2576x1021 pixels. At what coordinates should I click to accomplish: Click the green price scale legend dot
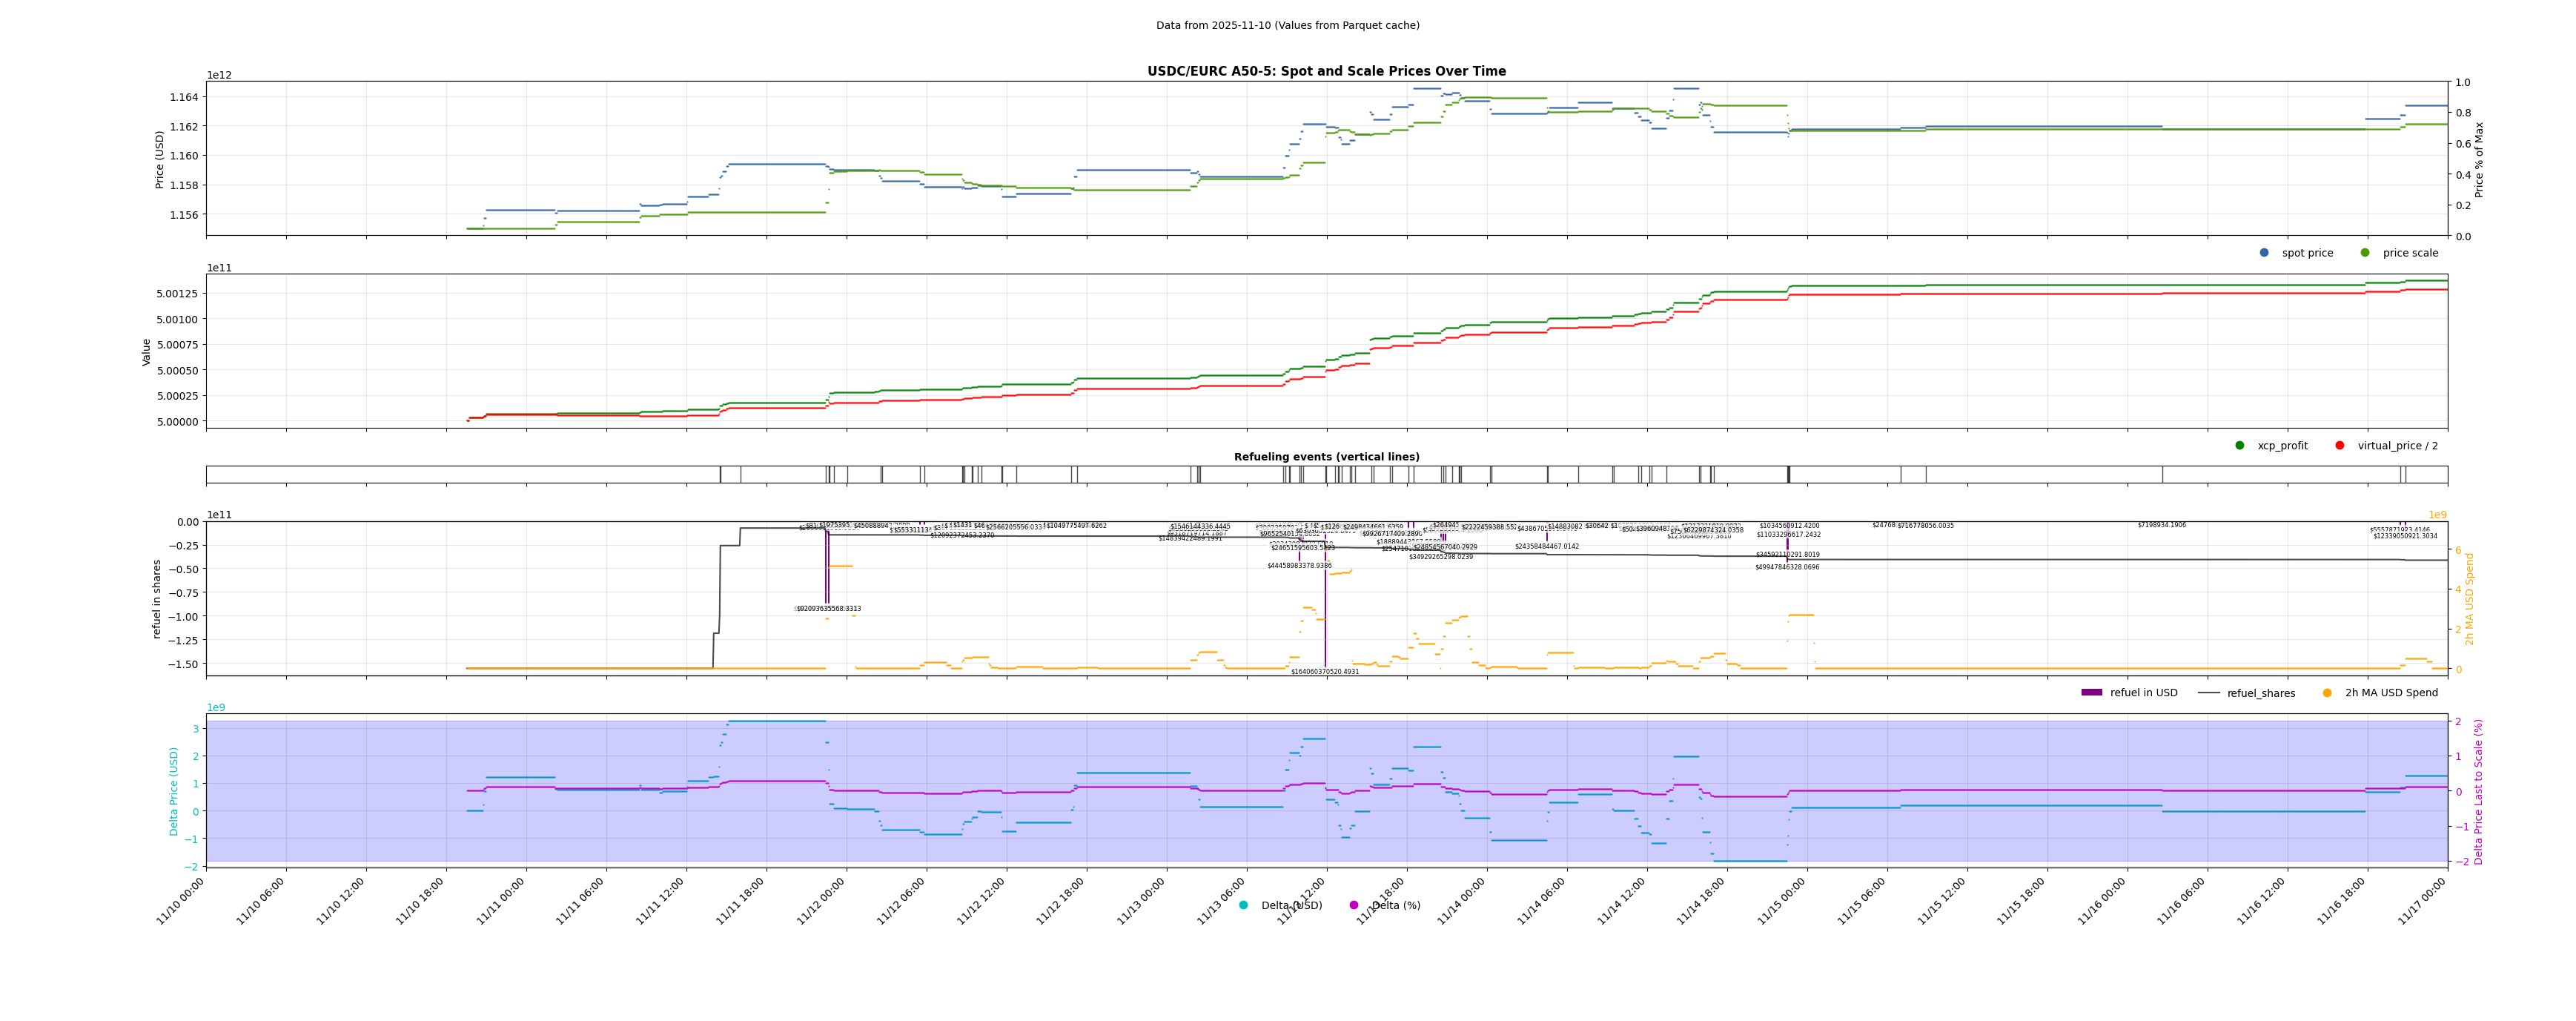pos(2365,253)
